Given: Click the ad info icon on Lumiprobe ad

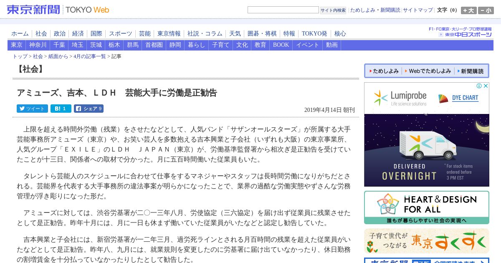Looking at the screenshot, I should click(479, 86).
